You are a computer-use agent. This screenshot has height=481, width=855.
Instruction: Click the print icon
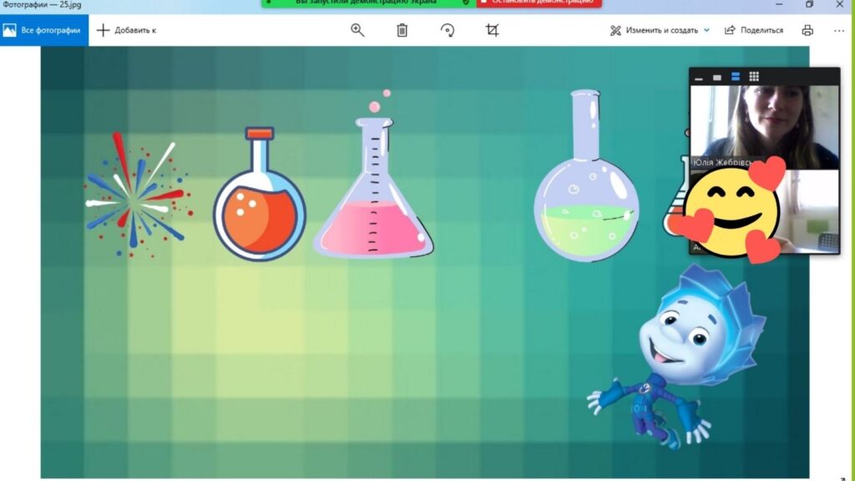pos(807,30)
